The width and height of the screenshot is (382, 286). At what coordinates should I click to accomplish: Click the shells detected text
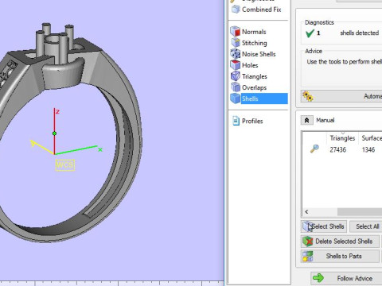(x=360, y=33)
